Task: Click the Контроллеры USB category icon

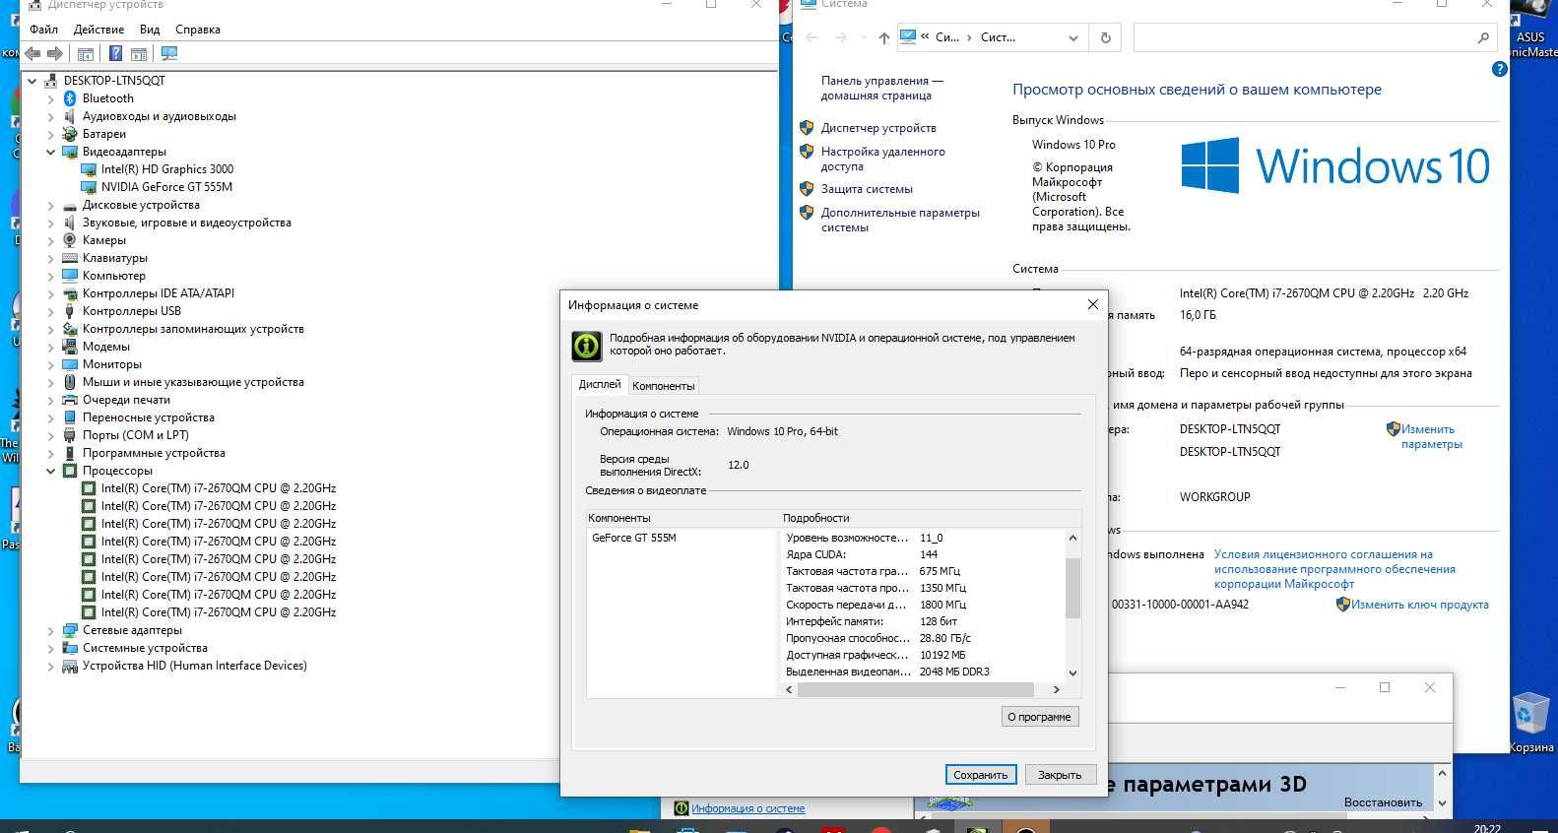Action: 70,311
